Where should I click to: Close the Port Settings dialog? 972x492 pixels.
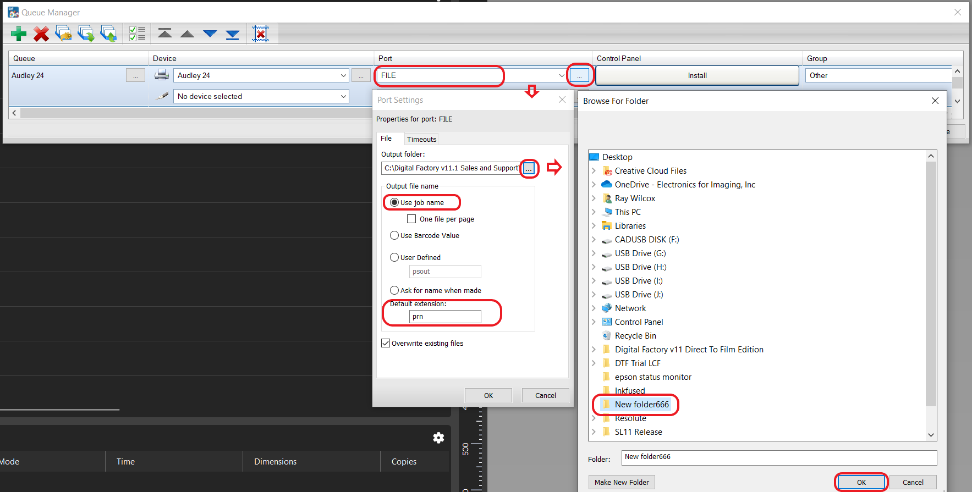(562, 99)
